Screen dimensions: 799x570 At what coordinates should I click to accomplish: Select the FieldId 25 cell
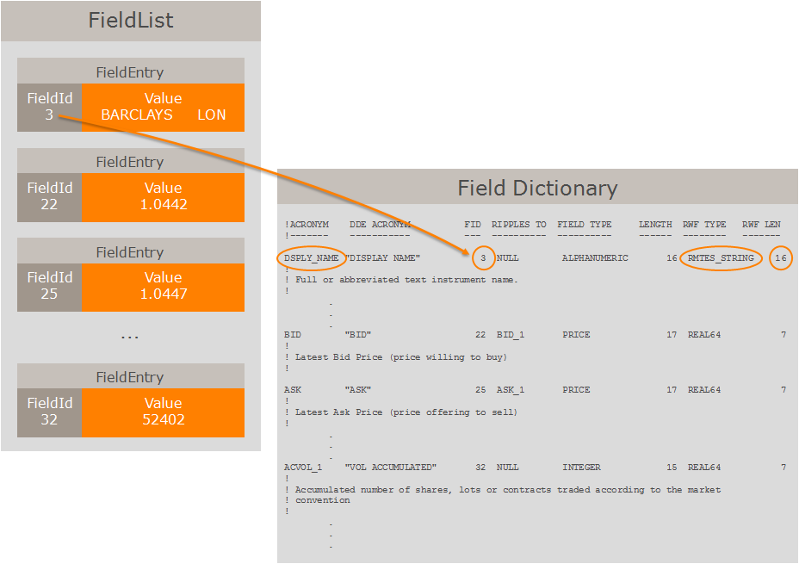click(49, 287)
